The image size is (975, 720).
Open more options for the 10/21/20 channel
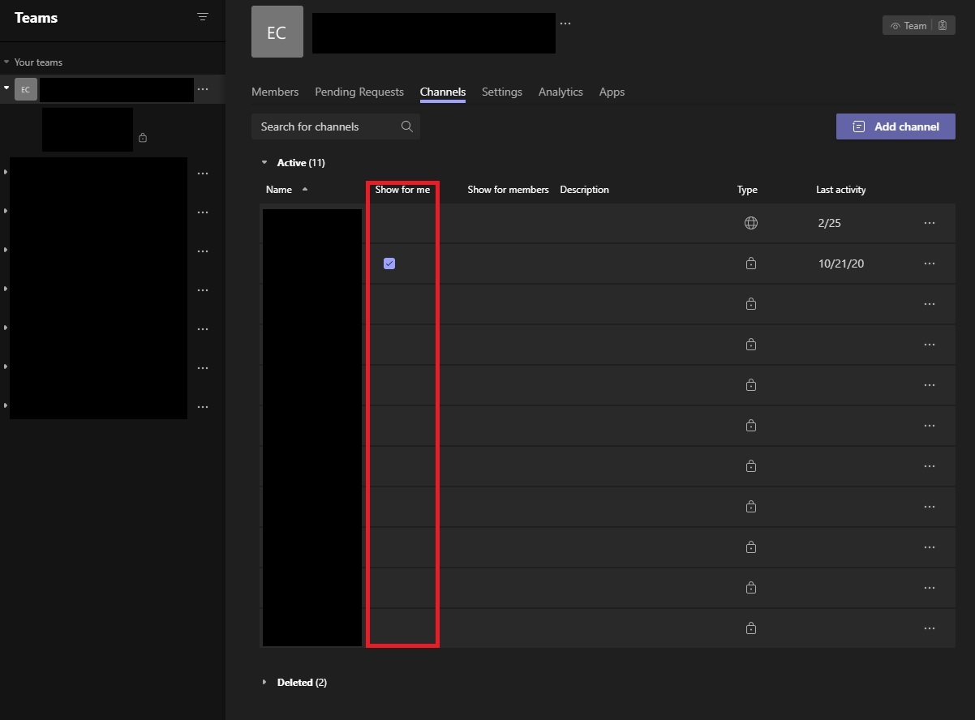(x=930, y=264)
